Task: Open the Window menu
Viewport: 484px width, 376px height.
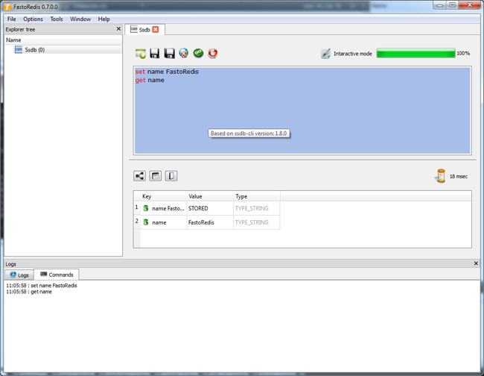Action: tap(80, 19)
